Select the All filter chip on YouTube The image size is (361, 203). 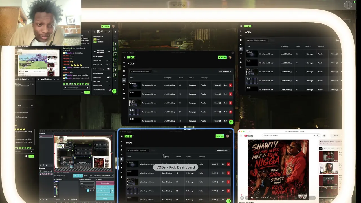click(x=321, y=149)
